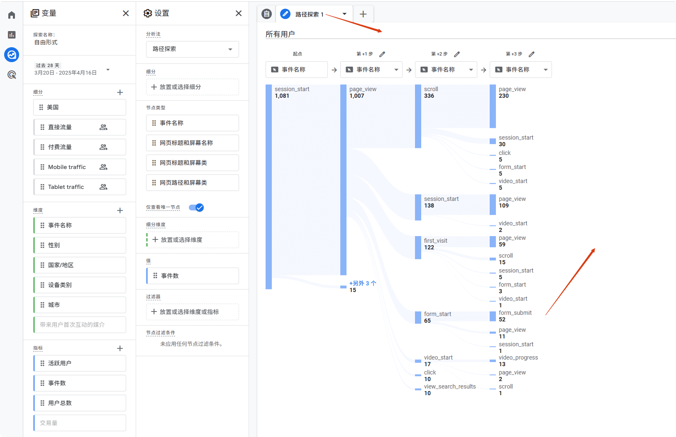676x437 pixels.
Task: Open the Advertising icon in the sidebar
Action: coord(12,75)
